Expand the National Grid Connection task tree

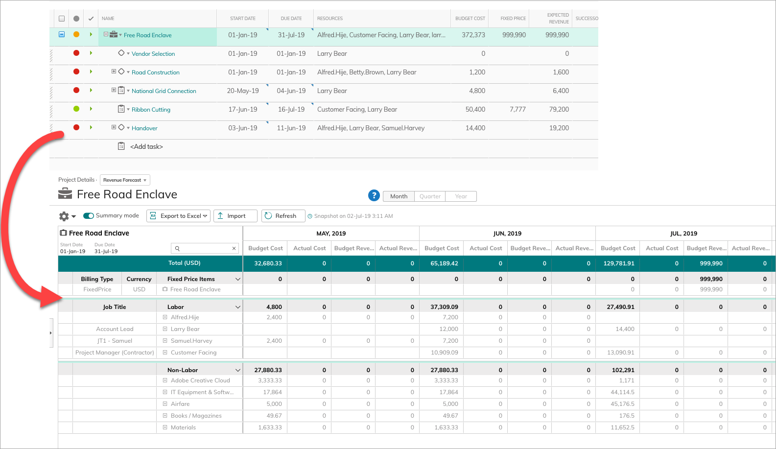114,90
